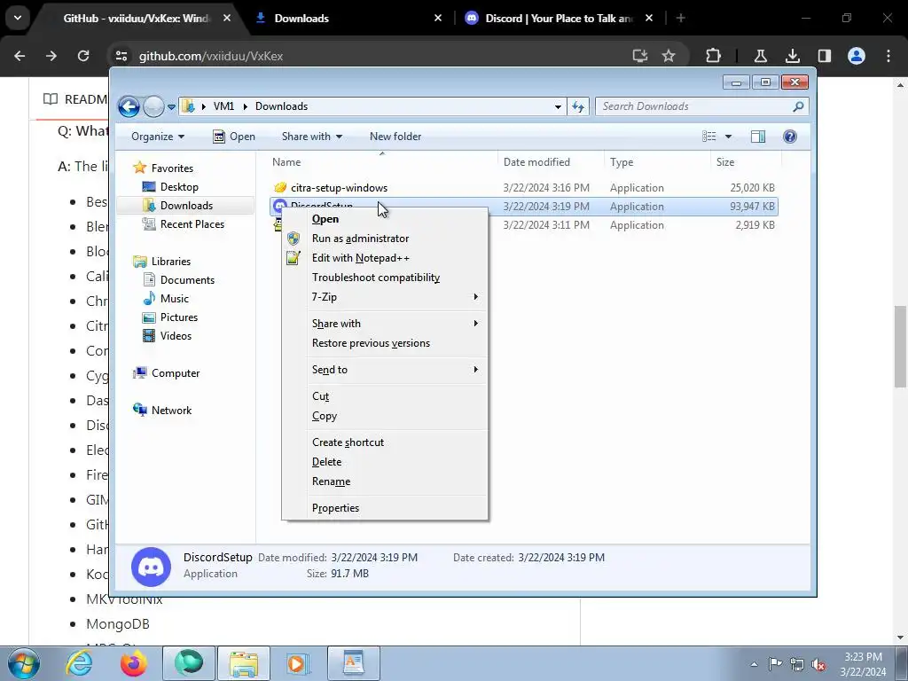The image size is (908, 681).
Task: Open Desktop in the navigation pane
Action: point(179,187)
